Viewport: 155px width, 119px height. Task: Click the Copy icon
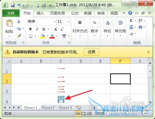coord(19,28)
